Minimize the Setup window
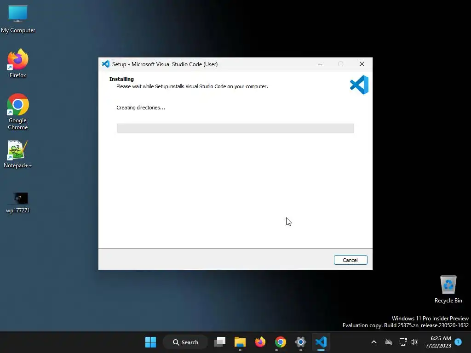This screenshot has width=471, height=353. [x=320, y=64]
